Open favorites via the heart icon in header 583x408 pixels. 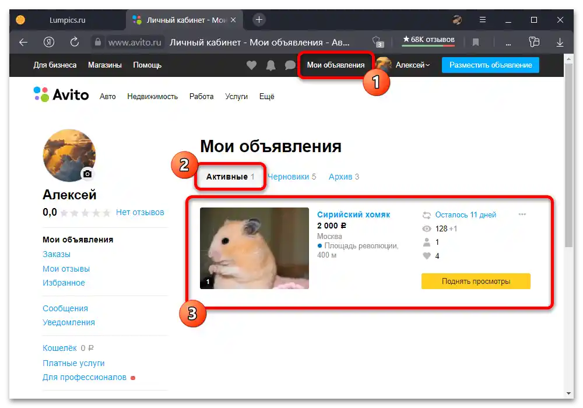click(x=251, y=65)
